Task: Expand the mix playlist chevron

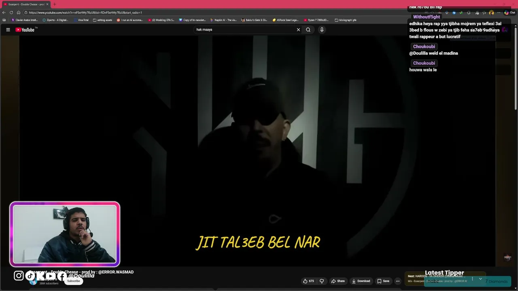Action: 480,278
